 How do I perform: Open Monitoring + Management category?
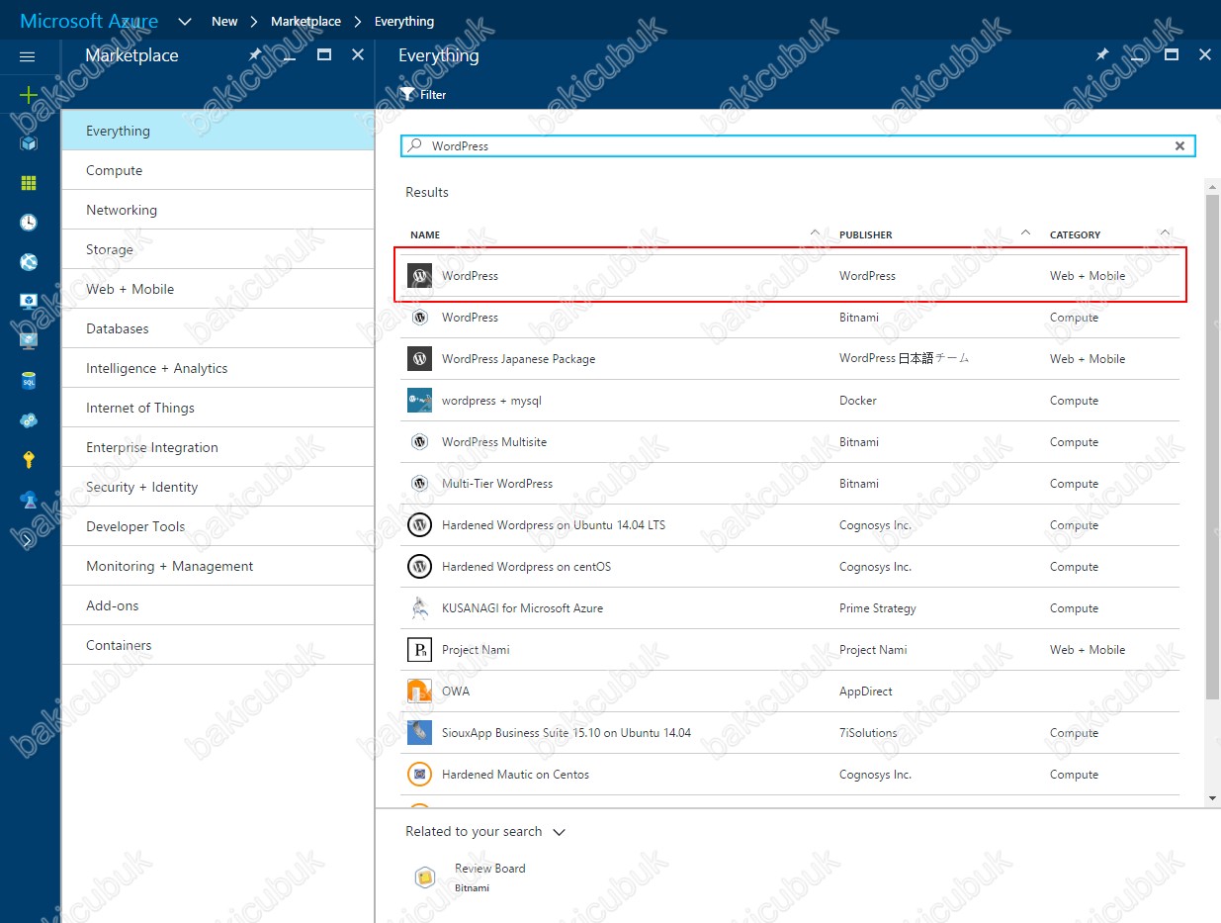[218, 566]
